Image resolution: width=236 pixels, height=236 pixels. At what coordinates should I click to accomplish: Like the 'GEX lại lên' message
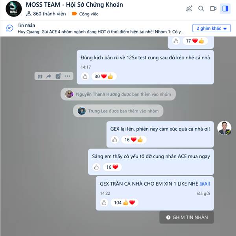click(x=115, y=140)
